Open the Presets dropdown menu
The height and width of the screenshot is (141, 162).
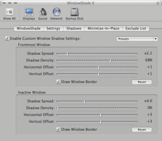click(137, 39)
